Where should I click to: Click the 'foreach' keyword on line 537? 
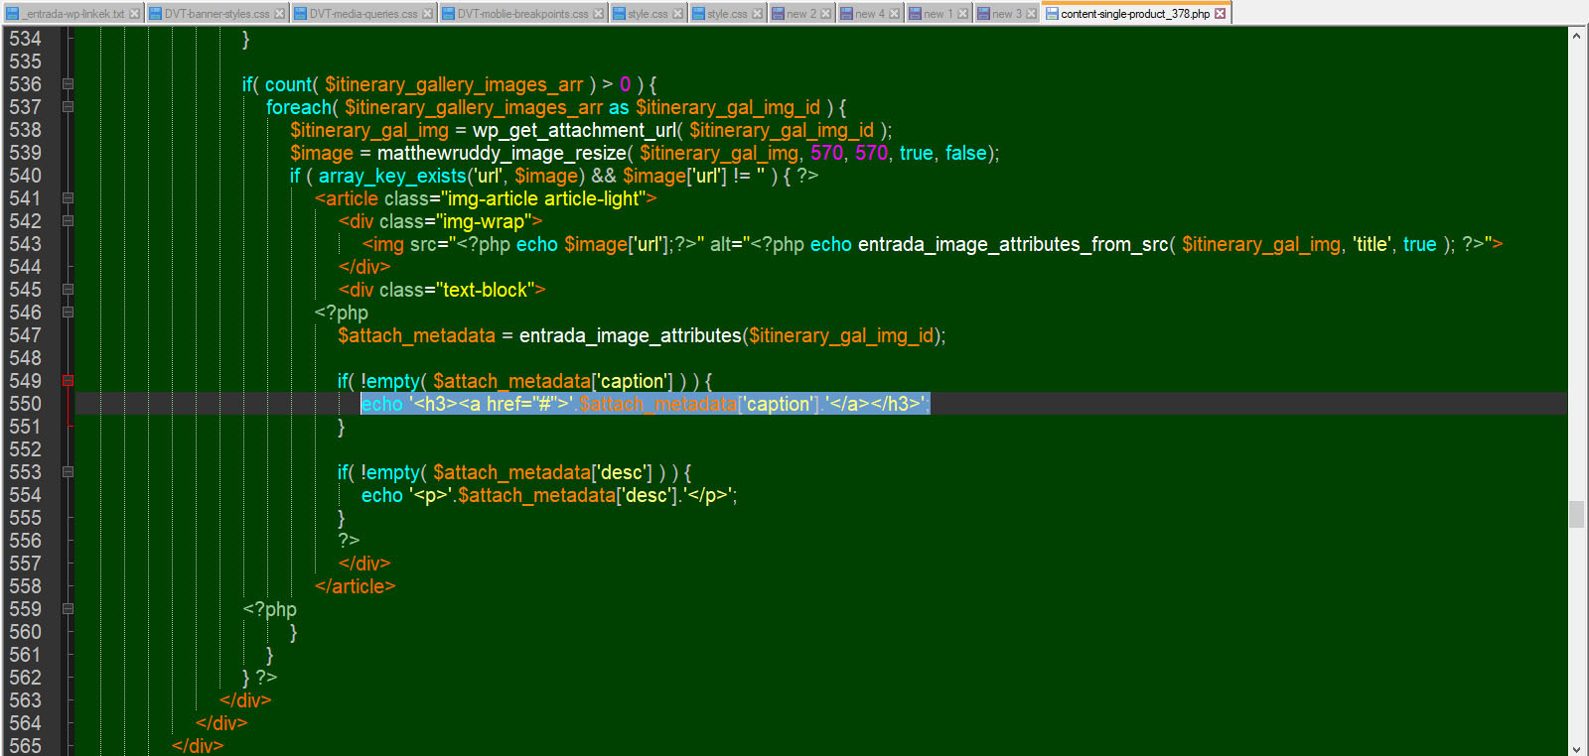pyautogui.click(x=299, y=107)
